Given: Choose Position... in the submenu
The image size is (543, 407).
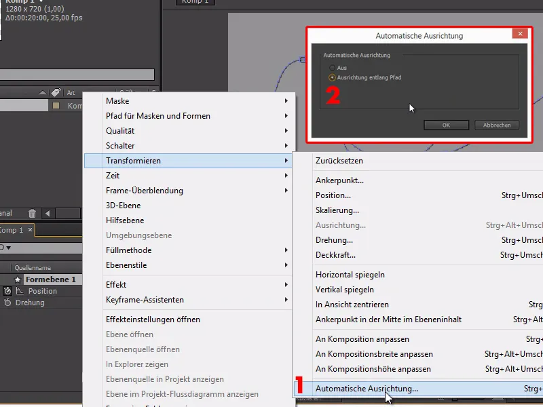Looking at the screenshot, I should coord(418,195).
